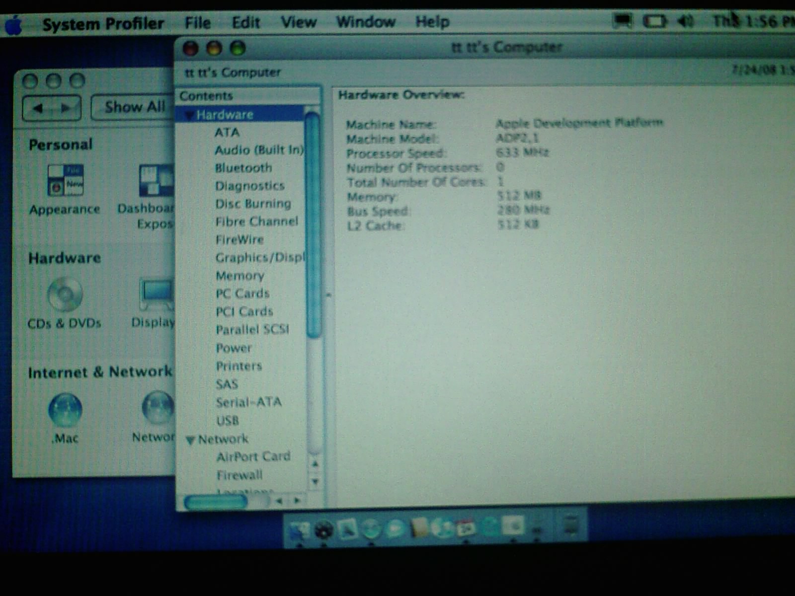Click the horizontal scrollbar thumb below Contents

216,502
